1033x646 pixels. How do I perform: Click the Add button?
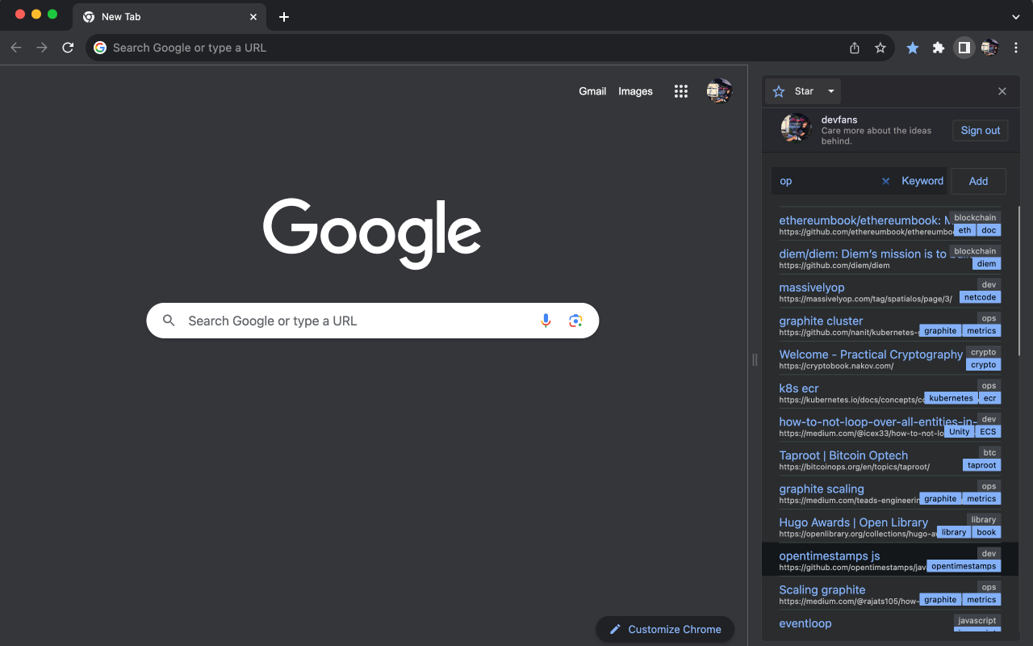(x=978, y=181)
